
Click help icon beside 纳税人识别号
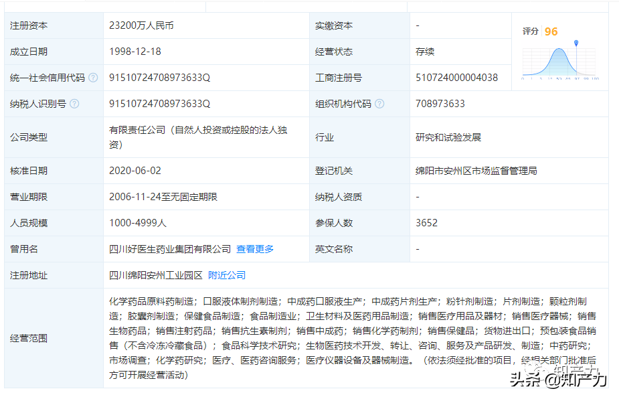pos(74,104)
